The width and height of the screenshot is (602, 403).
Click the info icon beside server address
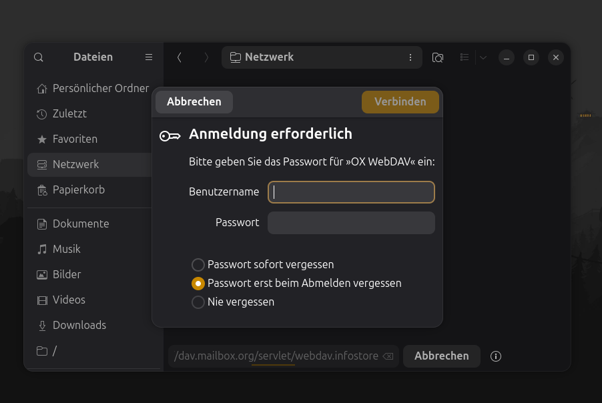click(495, 356)
